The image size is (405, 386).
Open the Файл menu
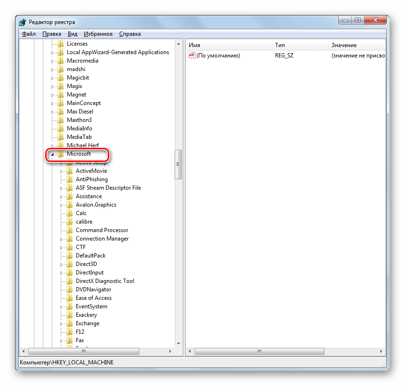pyautogui.click(x=29, y=34)
